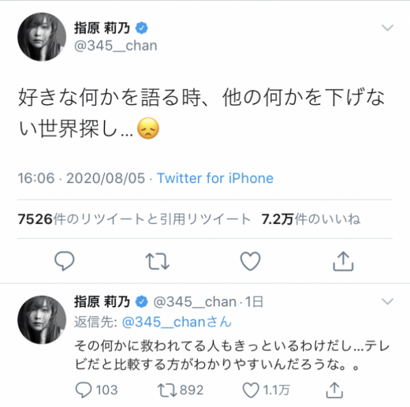Like the reply with 1.1万 likes
This screenshot has height=407, width=410.
click(x=266, y=390)
